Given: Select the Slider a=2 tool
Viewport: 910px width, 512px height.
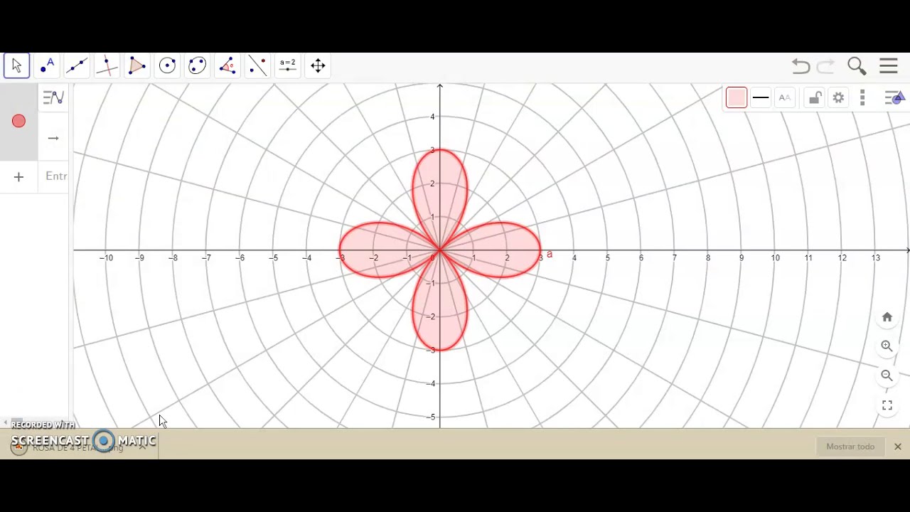Looking at the screenshot, I should (x=288, y=65).
